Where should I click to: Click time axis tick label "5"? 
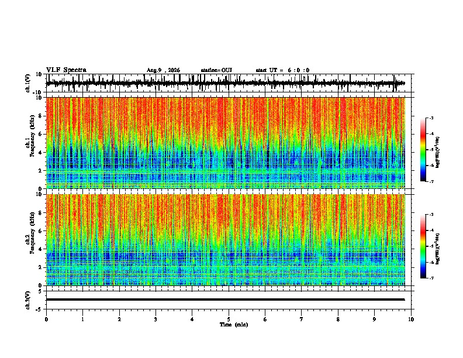(229, 319)
